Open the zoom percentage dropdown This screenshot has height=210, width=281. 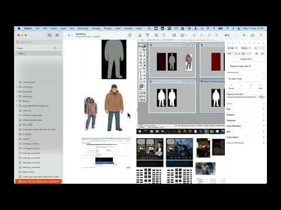click(231, 35)
